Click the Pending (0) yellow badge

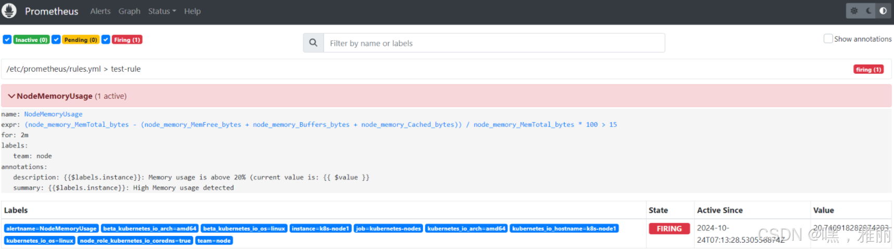(81, 40)
